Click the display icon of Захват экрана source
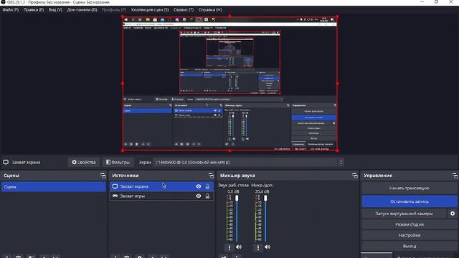 pos(115,186)
